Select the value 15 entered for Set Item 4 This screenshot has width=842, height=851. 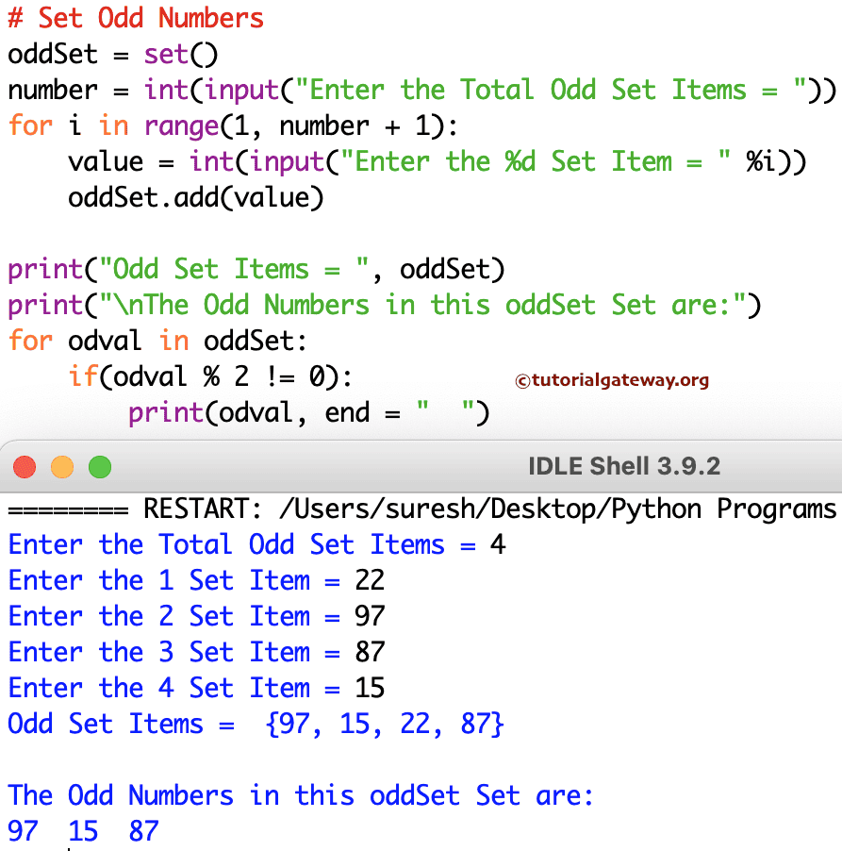[x=368, y=688]
